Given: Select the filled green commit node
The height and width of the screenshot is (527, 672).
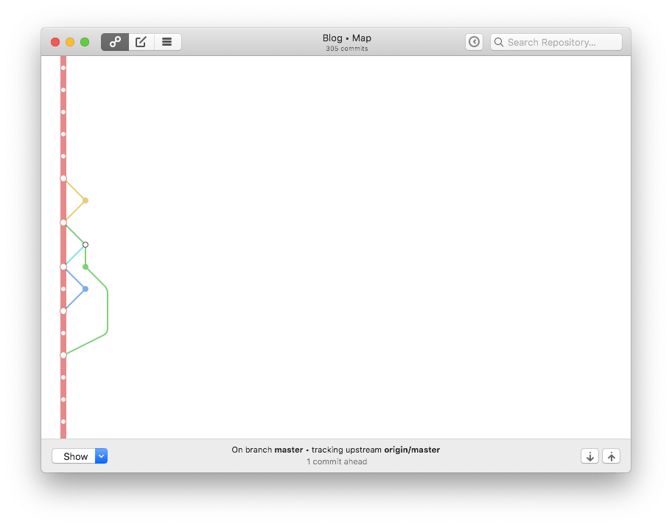Looking at the screenshot, I should [85, 267].
